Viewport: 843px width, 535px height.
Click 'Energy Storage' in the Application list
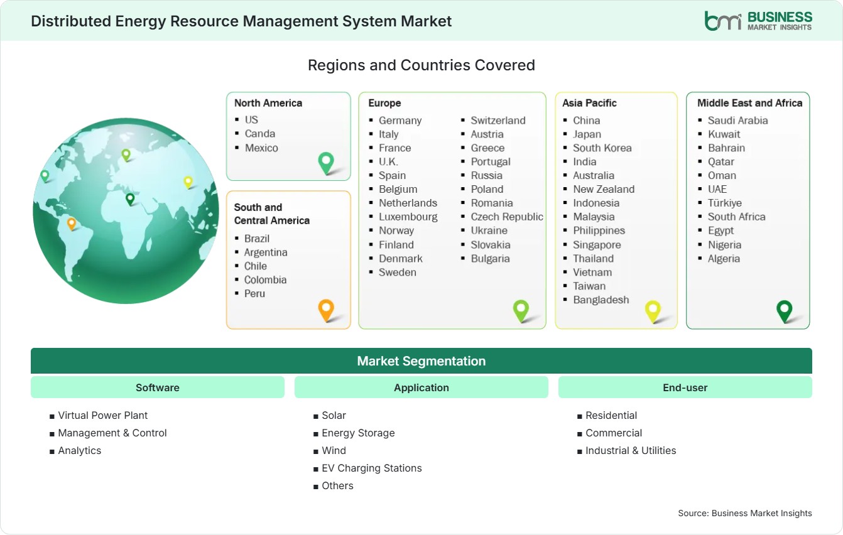[359, 433]
